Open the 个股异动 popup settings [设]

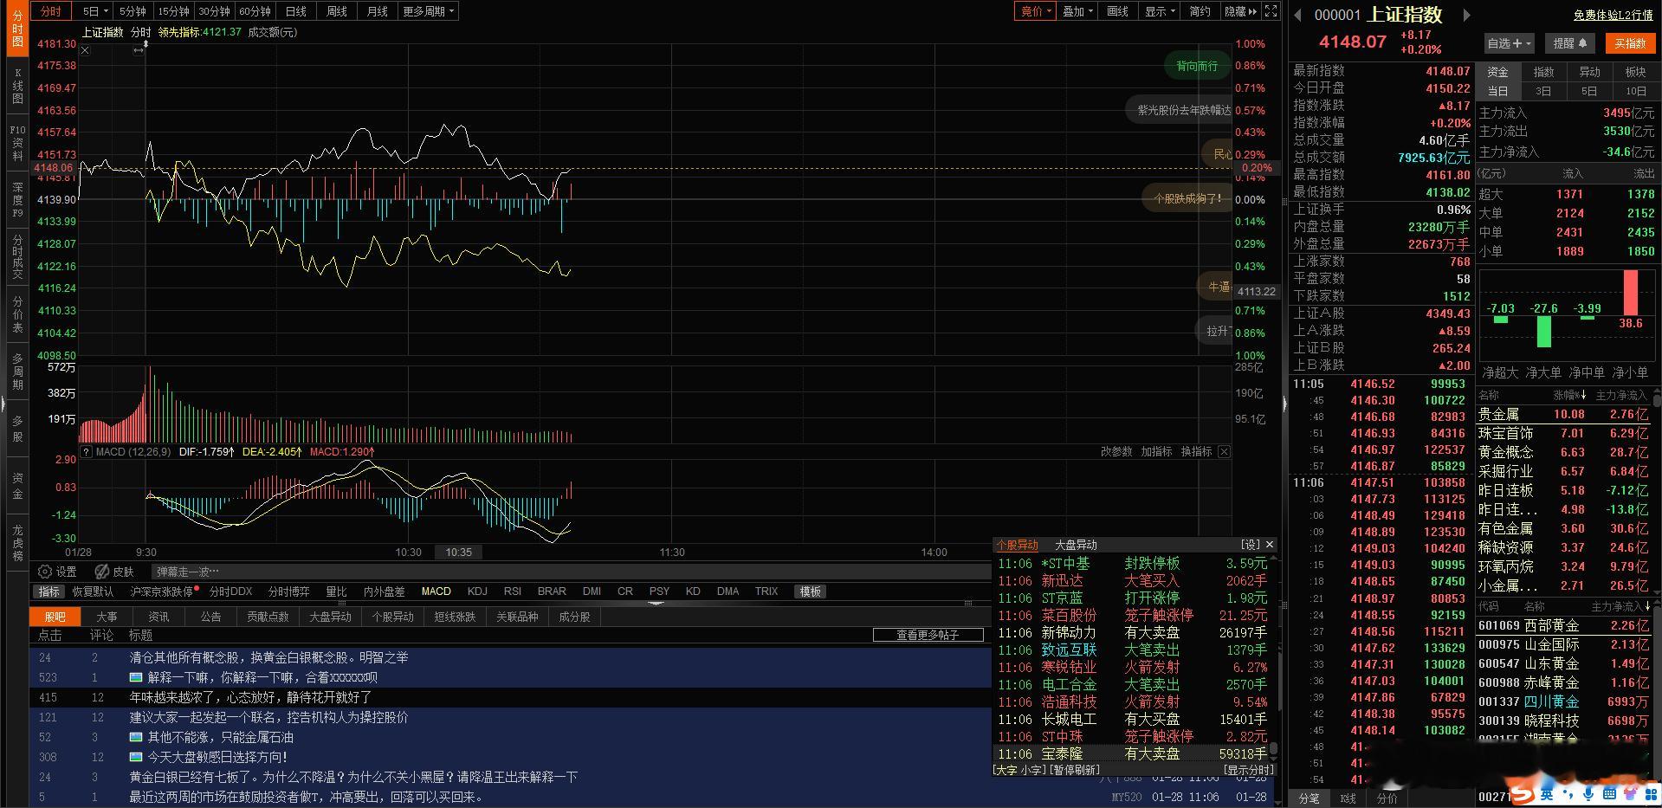tap(1250, 545)
